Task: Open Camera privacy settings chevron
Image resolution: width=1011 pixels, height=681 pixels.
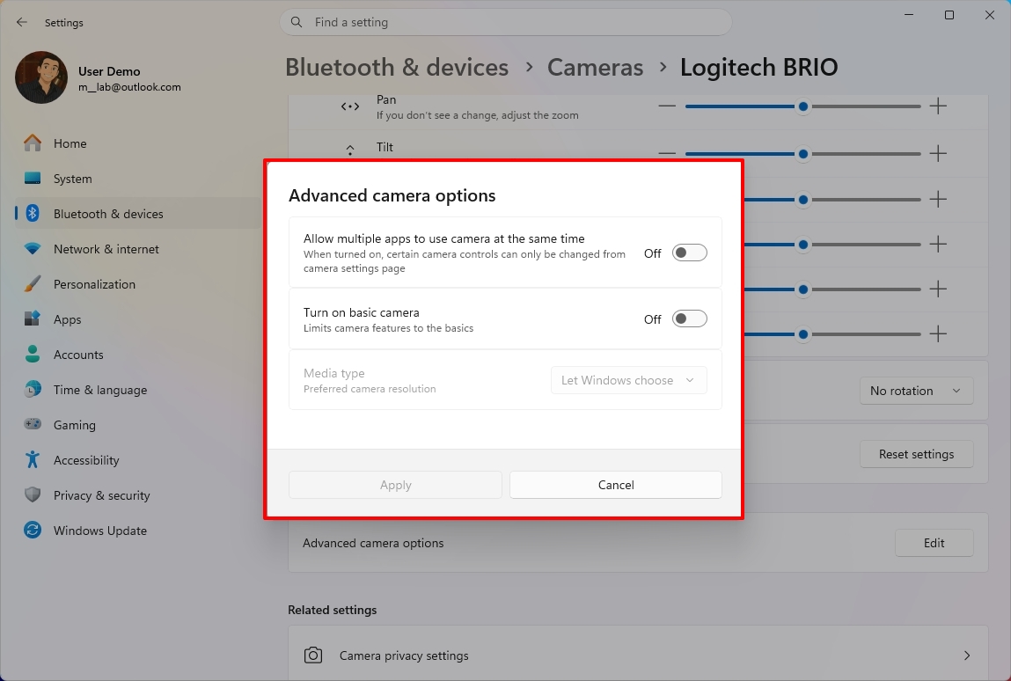Action: click(966, 655)
